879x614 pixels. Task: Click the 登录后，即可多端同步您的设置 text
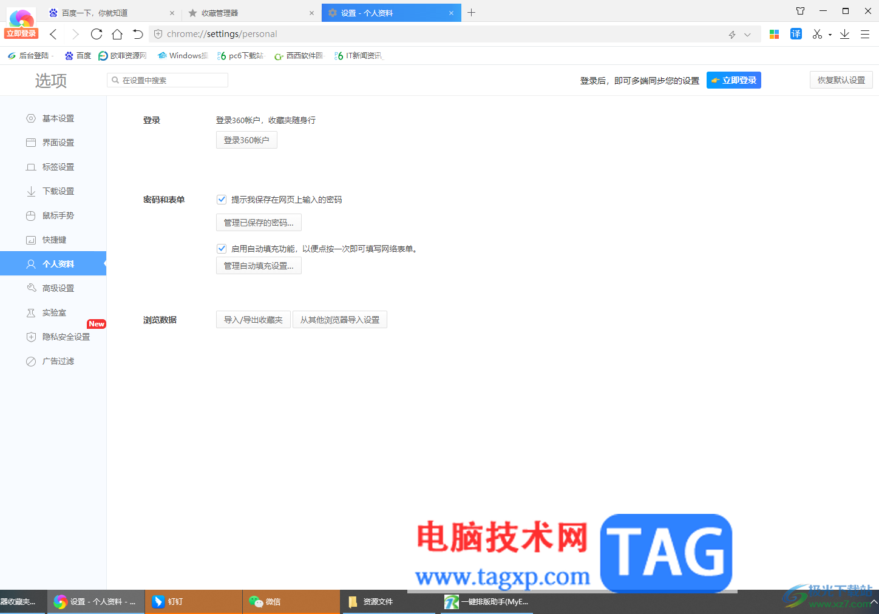point(640,81)
